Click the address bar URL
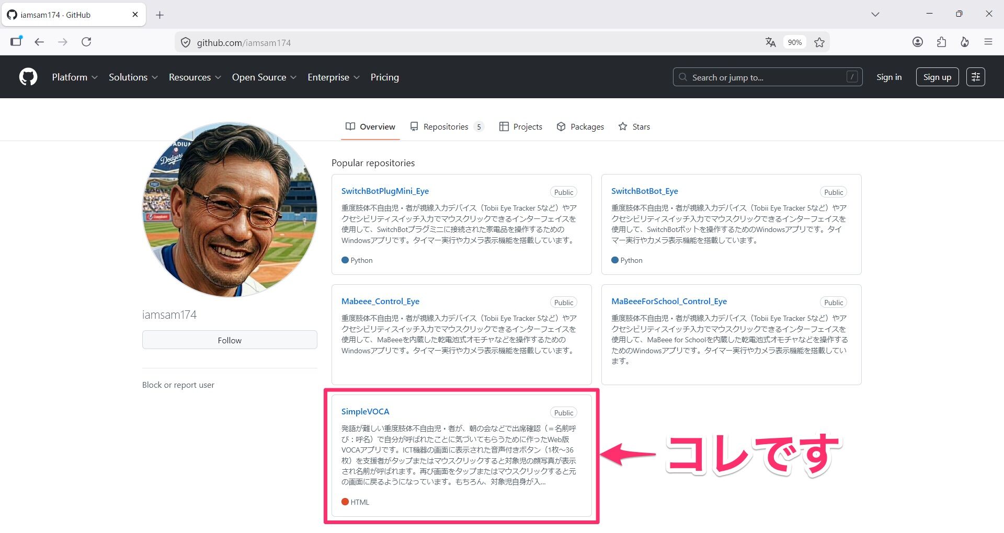The height and width of the screenshot is (533, 1004). pyautogui.click(x=244, y=43)
